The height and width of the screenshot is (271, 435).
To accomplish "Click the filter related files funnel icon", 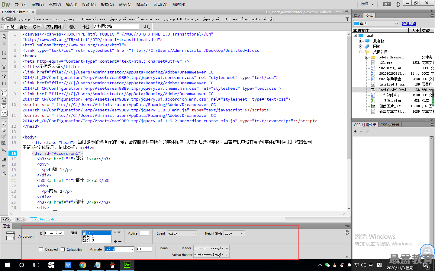I will coord(347,19).
